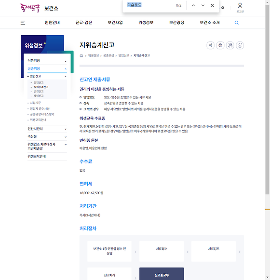
Task: Open the 영업자 준수사항 sidebar link
Action: click(x=40, y=108)
